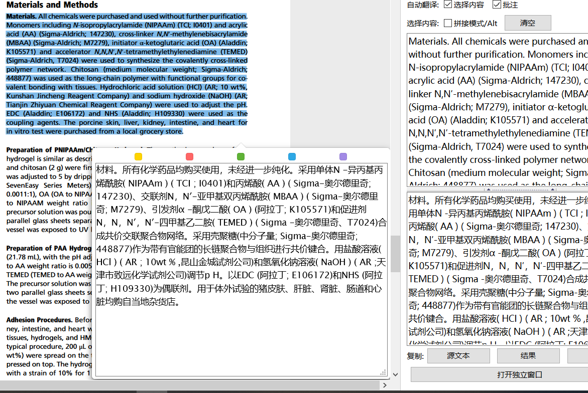Select the yellow highlight color in the translation popup

pyautogui.click(x=139, y=156)
